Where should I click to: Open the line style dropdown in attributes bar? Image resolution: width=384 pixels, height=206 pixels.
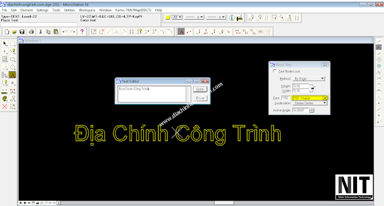(194, 17)
